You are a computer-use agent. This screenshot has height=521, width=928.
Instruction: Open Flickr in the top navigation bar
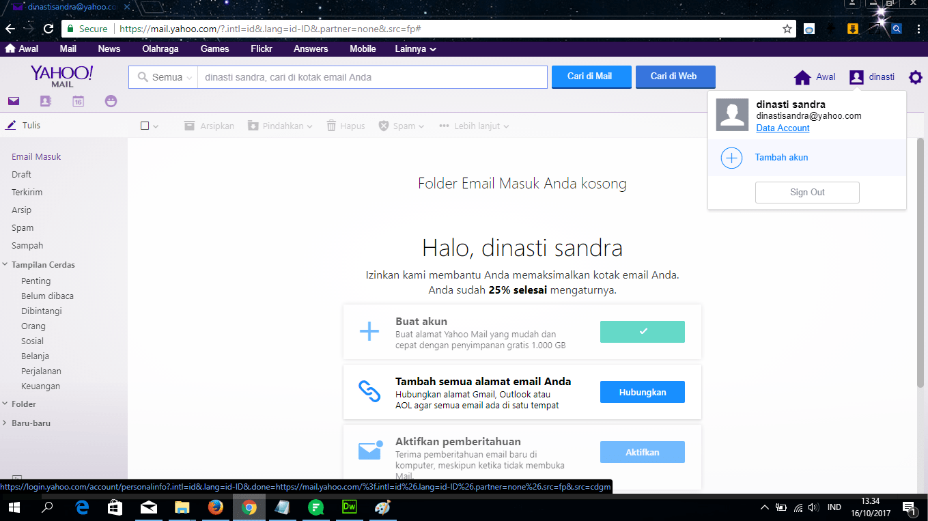[262, 49]
